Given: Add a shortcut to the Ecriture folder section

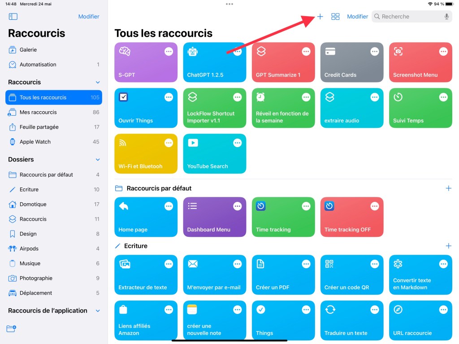Looking at the screenshot, I should [448, 246].
